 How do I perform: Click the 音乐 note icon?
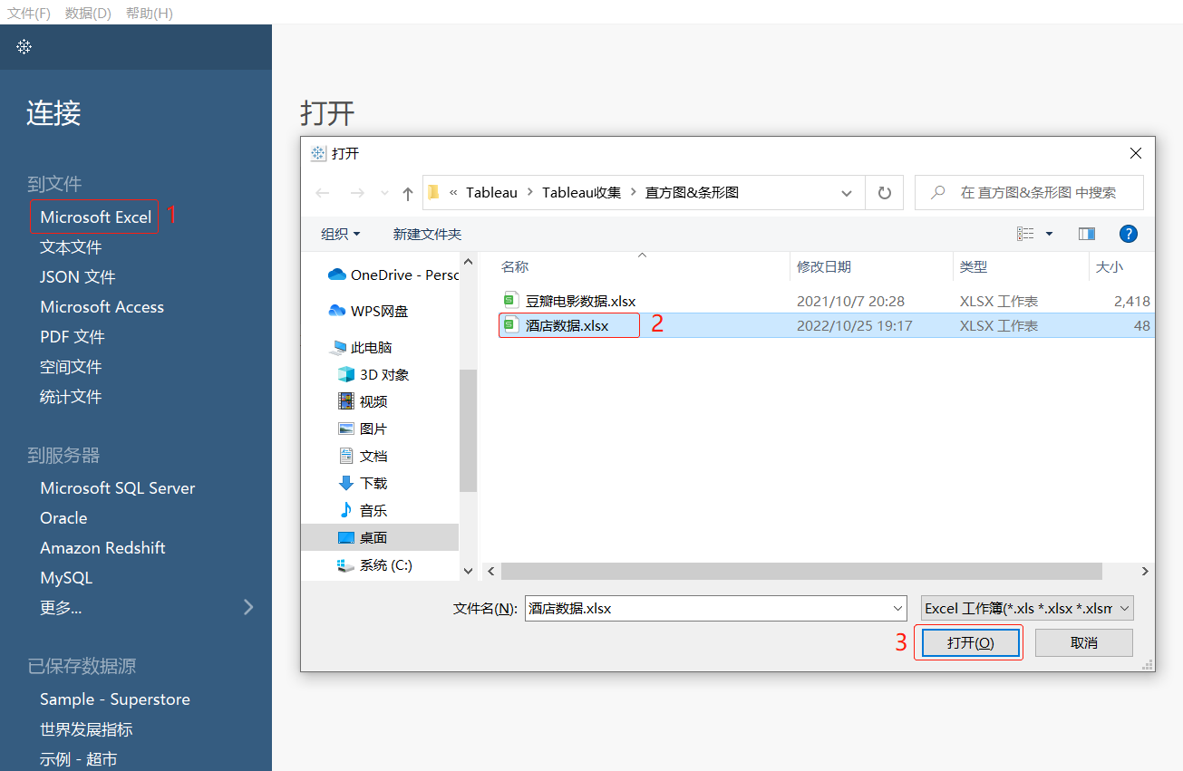346,510
